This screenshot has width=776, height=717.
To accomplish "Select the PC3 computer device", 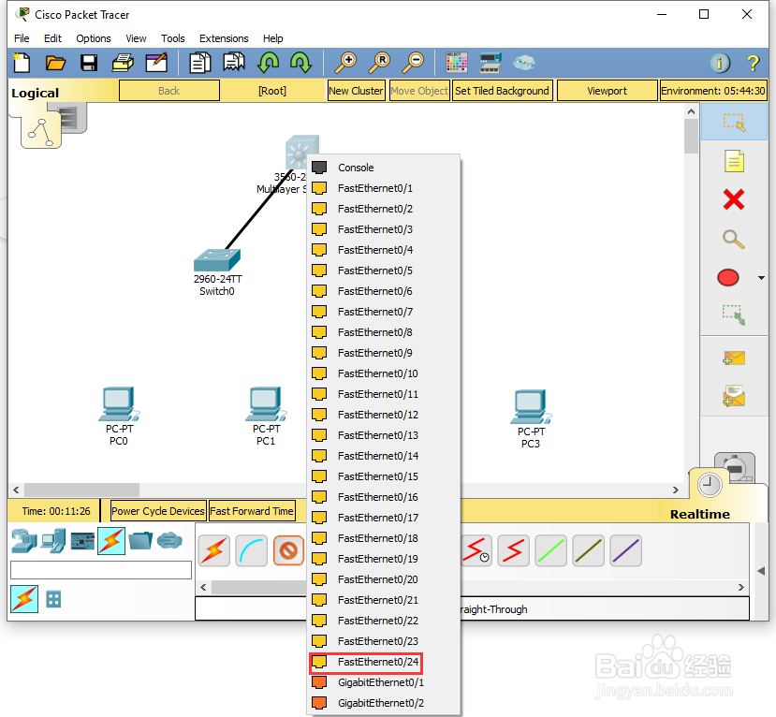I will 531,406.
